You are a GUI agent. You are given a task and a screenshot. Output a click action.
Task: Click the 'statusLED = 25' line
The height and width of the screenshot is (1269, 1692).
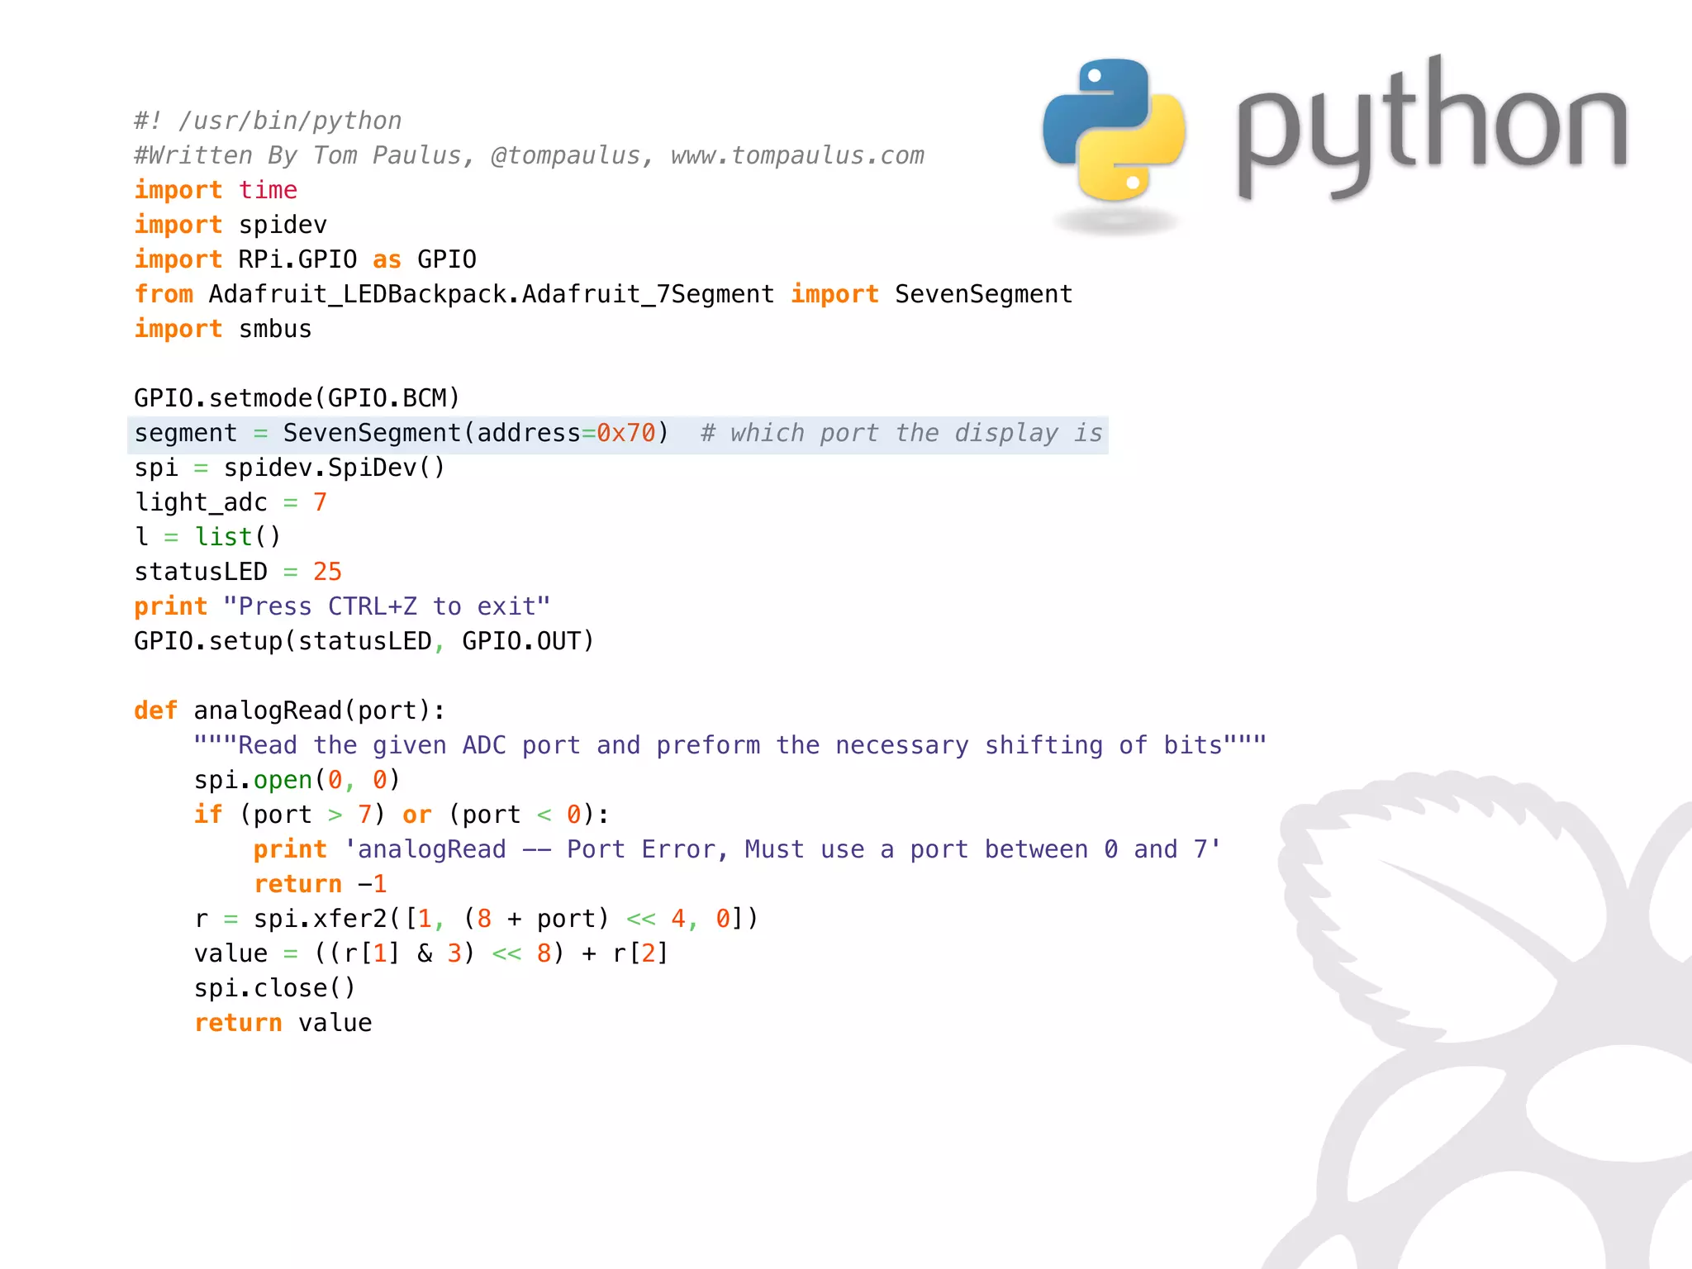[238, 572]
